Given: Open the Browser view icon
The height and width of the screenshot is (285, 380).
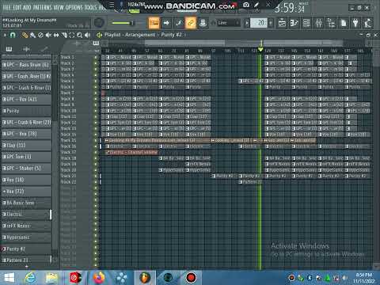Looking at the screenshot, I should (331, 23).
